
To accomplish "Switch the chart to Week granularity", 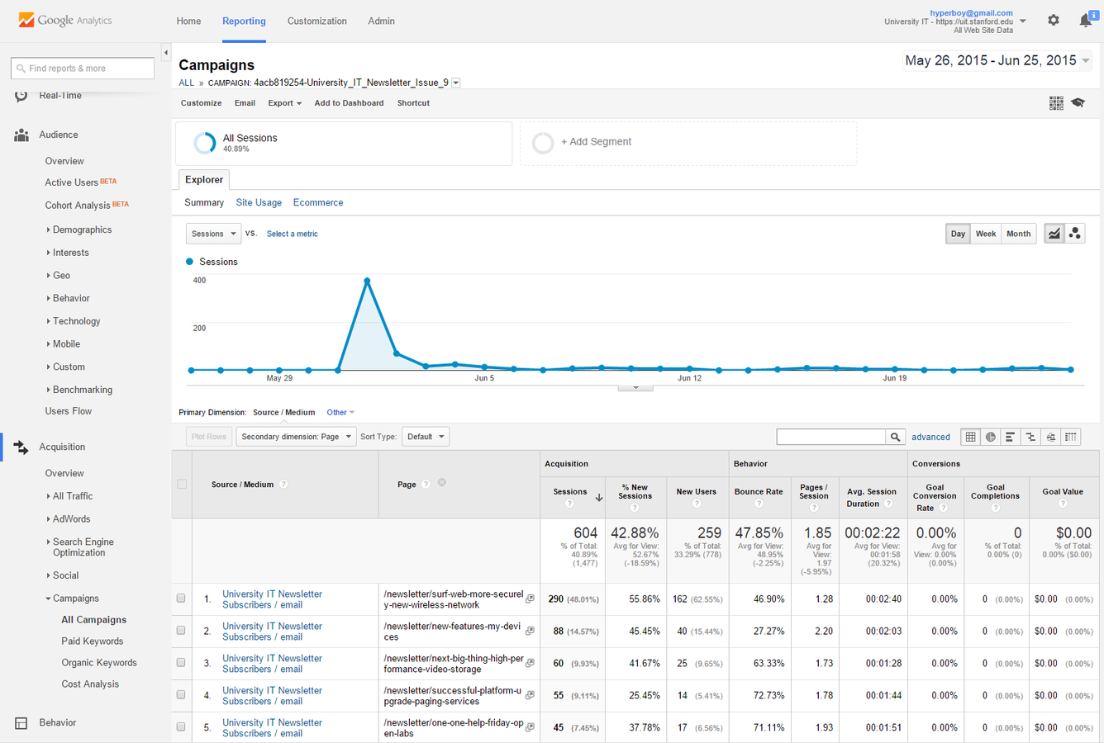I will pyautogui.click(x=986, y=234).
